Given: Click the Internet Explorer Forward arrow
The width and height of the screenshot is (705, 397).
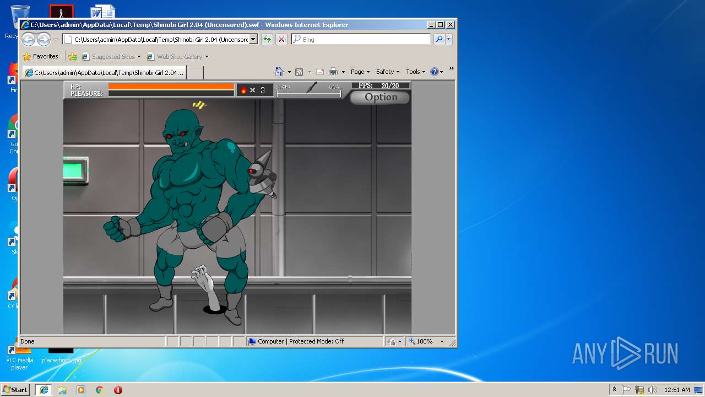Looking at the screenshot, I should (x=44, y=39).
